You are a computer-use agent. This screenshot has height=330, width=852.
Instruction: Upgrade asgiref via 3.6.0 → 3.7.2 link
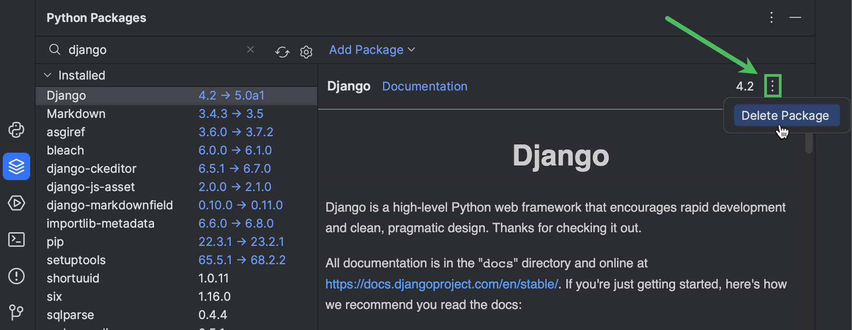[236, 132]
